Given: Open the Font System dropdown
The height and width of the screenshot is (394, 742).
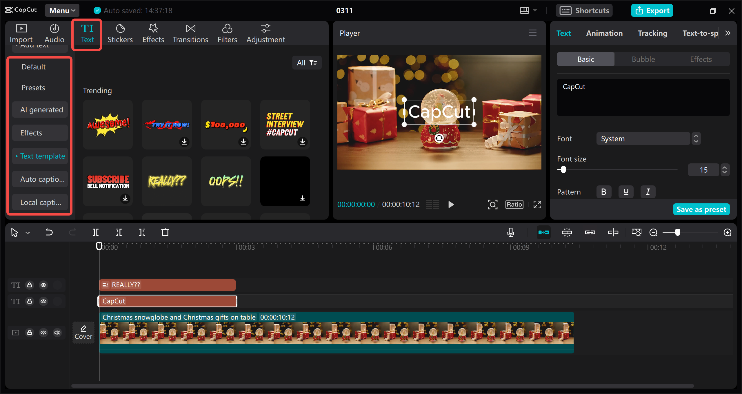Looking at the screenshot, I should [643, 138].
